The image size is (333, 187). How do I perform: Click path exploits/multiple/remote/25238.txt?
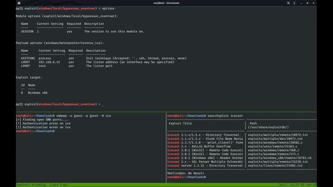278,162
